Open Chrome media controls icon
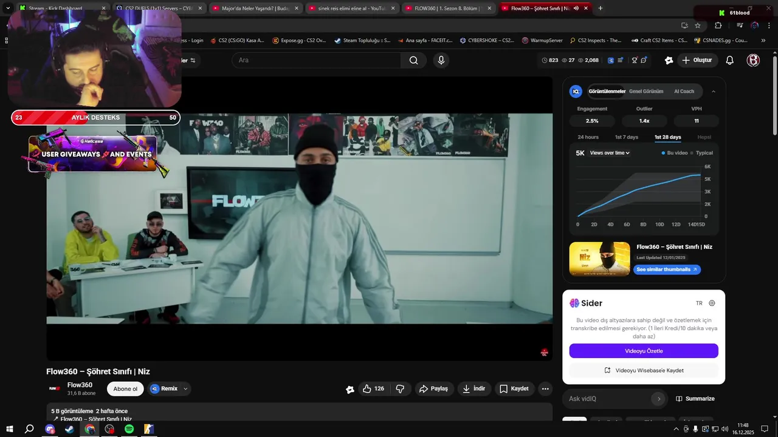 tap(740, 25)
